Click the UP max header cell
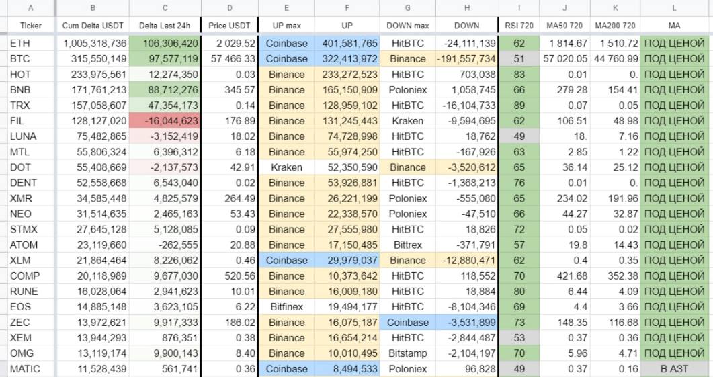The width and height of the screenshot is (713, 377). (286, 26)
